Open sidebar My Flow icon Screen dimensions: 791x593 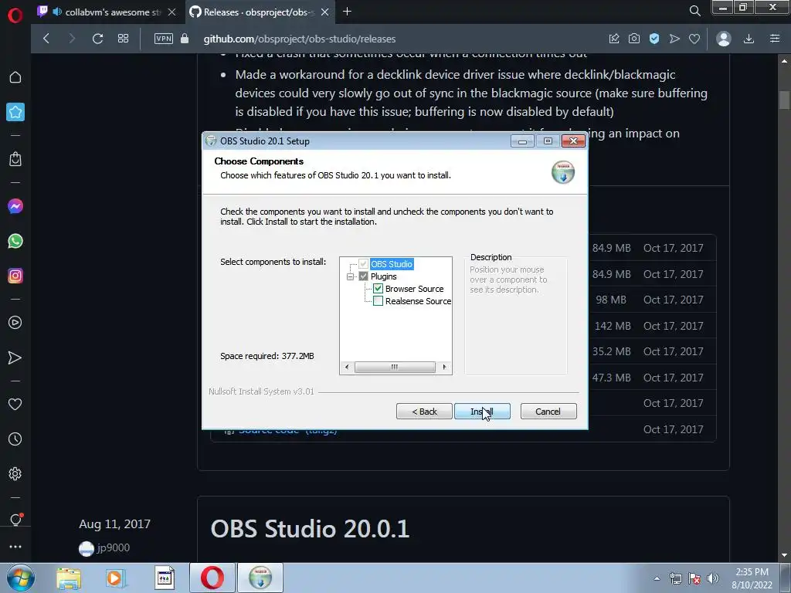(15, 357)
